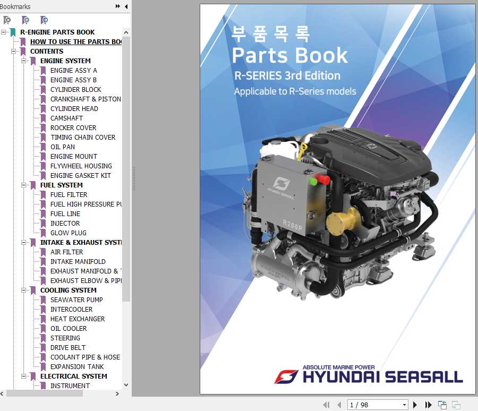Click the bookmarks vertical scrollbar up arrow

126,32
